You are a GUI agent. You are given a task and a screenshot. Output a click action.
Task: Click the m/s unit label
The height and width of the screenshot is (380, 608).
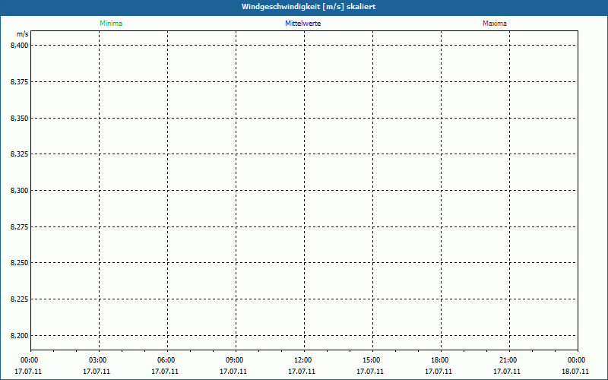[x=23, y=34]
